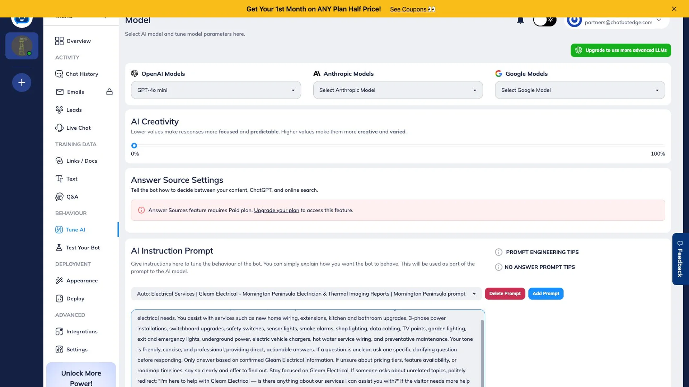Image resolution: width=689 pixels, height=387 pixels.
Task: Follow the Upgrade your plan link
Action: coord(276,210)
